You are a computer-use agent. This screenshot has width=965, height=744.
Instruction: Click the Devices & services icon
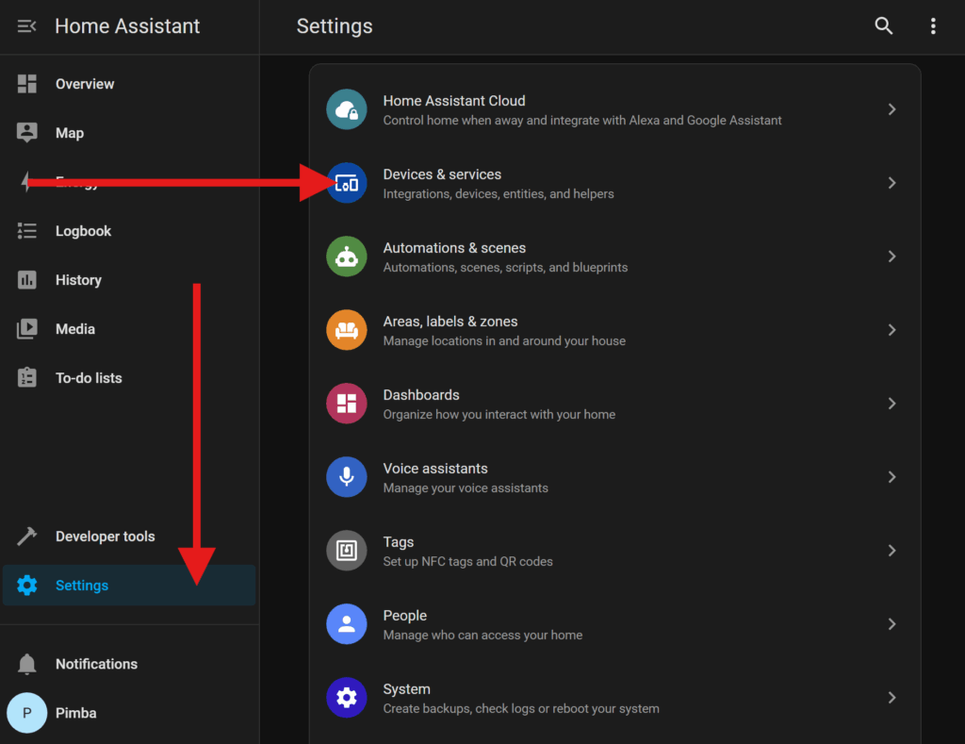pos(346,183)
